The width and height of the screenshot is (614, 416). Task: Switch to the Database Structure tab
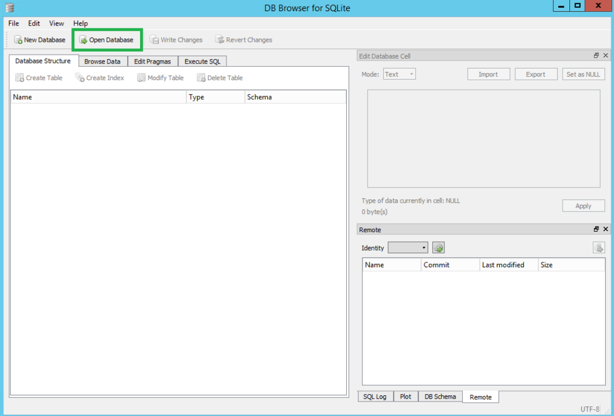point(43,61)
